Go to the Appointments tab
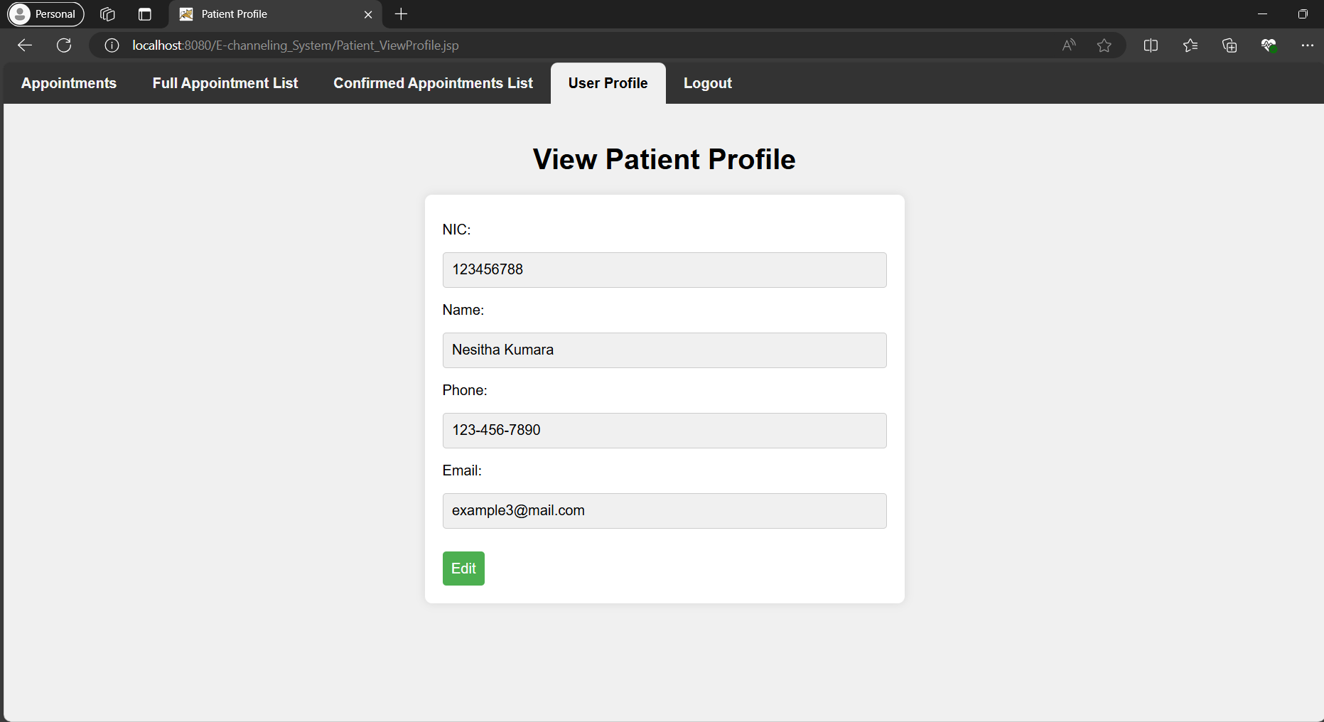The image size is (1324, 722). point(69,83)
